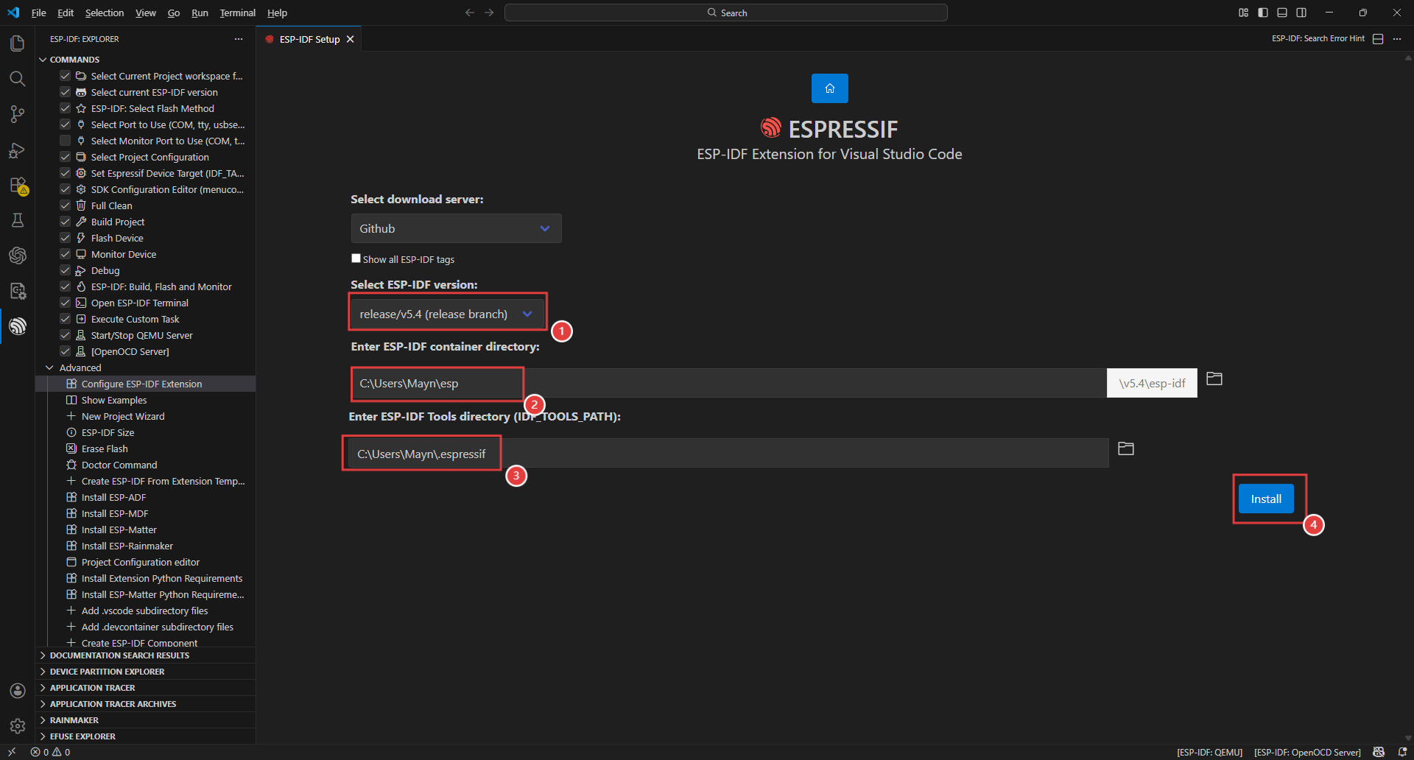
Task: Click errors and warnings count in status bar
Action: [51, 752]
